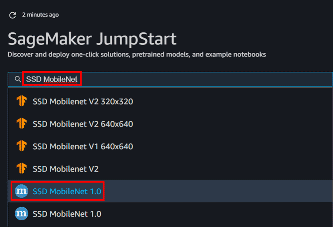
Task: Click the refresh icon beside timestamp
Action: pyautogui.click(x=13, y=15)
